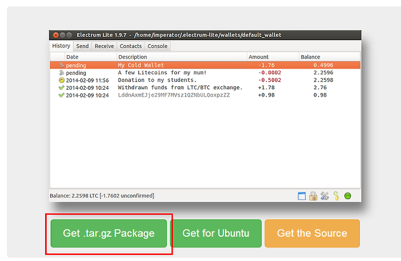Select 'Donation to my students.' description
Image resolution: width=401 pixels, height=261 pixels.
click(157, 80)
